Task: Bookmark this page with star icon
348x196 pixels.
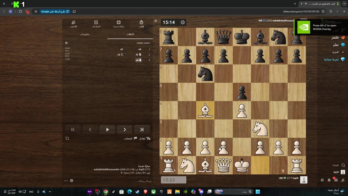Action: 36,11
